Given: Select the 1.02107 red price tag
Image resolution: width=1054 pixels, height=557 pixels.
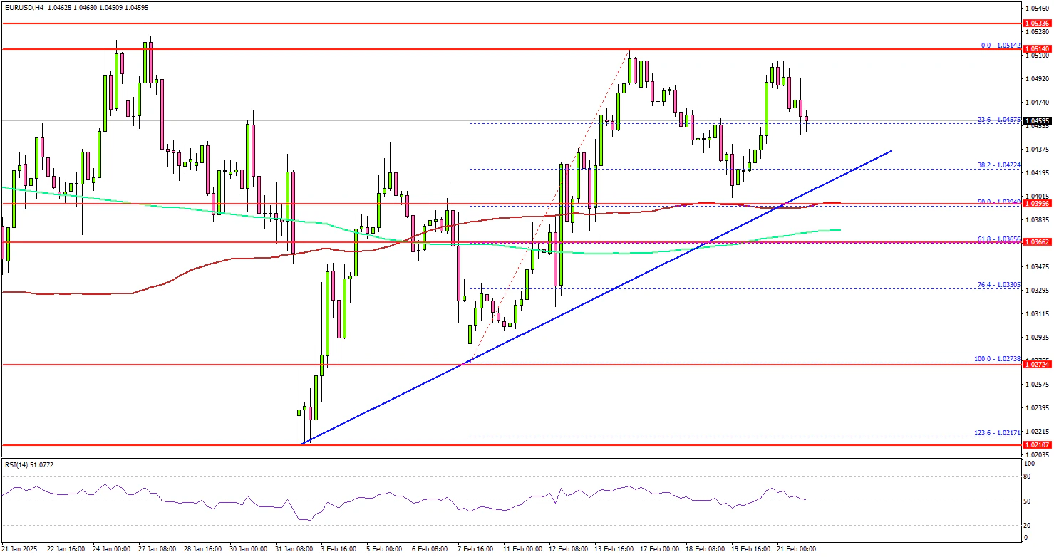Looking at the screenshot, I should tap(1038, 444).
